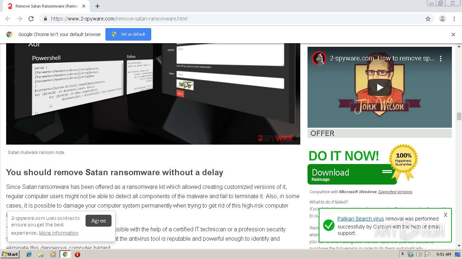The image size is (462, 259).
Task: Click the Chrome taskbar icon
Action: [x=65, y=254]
